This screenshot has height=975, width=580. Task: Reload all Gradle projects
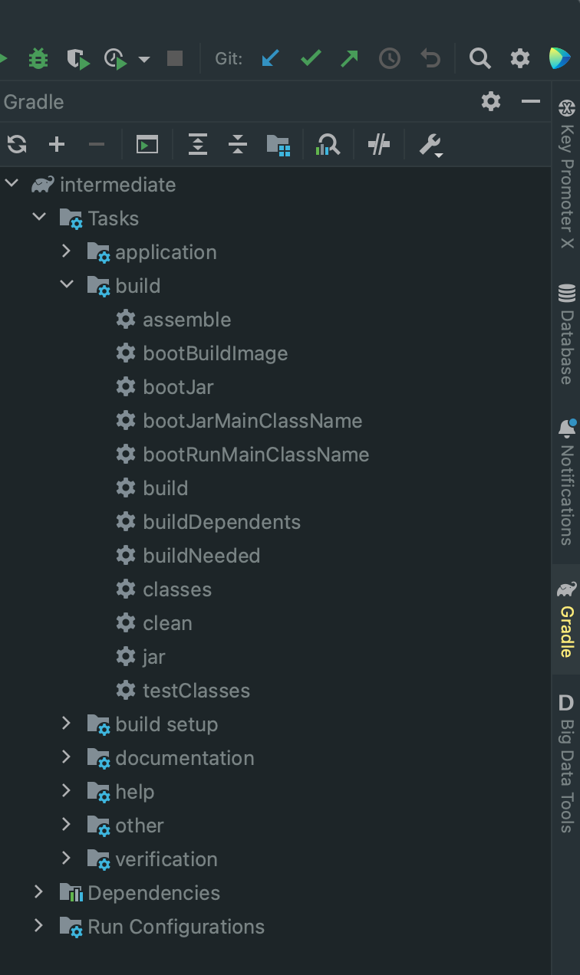tap(17, 144)
